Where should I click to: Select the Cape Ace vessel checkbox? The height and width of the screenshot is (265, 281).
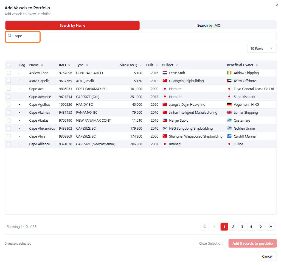9,89
